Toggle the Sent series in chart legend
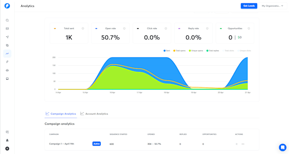Screen dimensions: 289x154 [167, 51]
